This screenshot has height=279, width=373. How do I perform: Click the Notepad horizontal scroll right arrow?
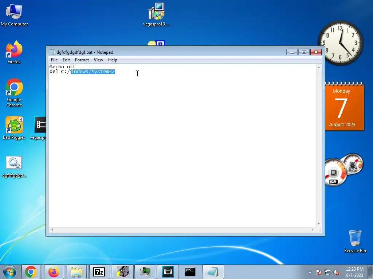click(x=312, y=230)
